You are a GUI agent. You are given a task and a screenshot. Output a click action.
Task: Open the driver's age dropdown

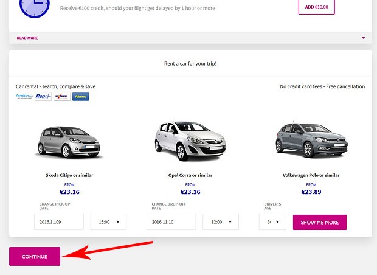click(272, 222)
